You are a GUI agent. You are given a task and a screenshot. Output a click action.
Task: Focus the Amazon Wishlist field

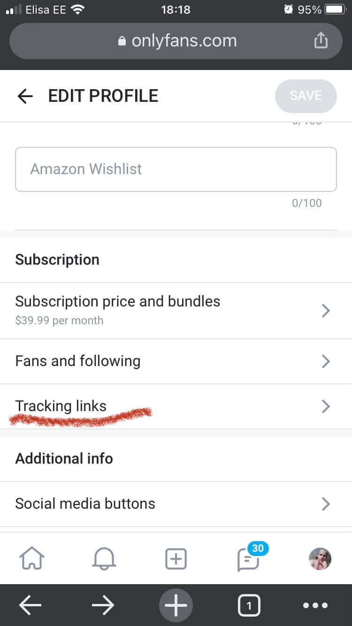tap(176, 169)
